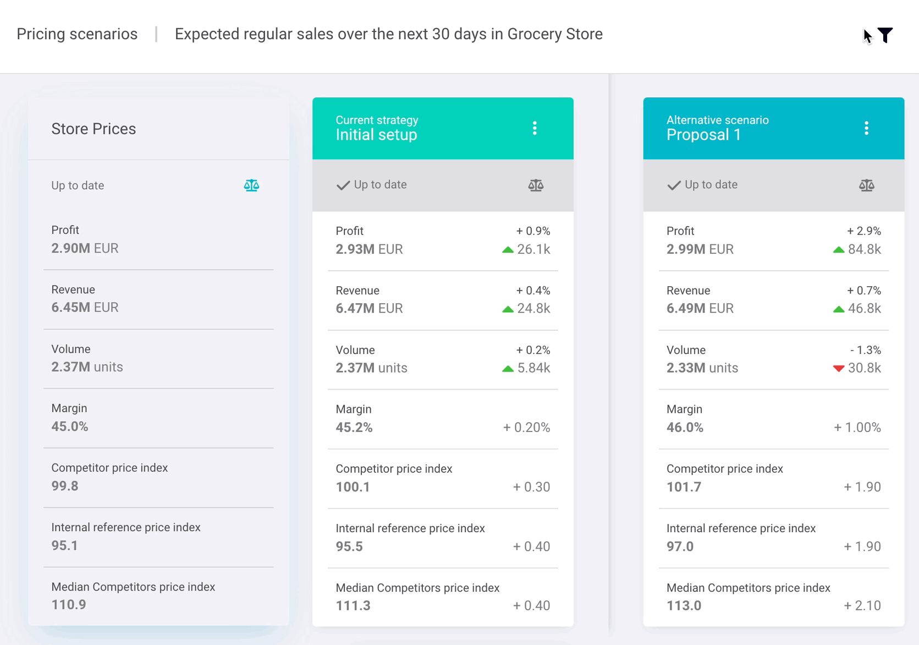Screen dimensions: 919x645
Task: Click the checkmark beside Proposal 1's Up to date
Action: click(674, 185)
